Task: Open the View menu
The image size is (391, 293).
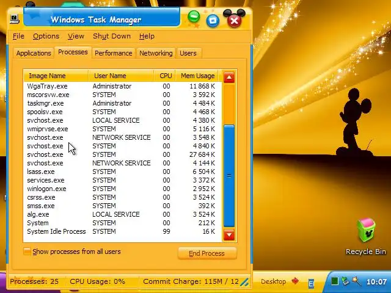Action: [x=76, y=36]
